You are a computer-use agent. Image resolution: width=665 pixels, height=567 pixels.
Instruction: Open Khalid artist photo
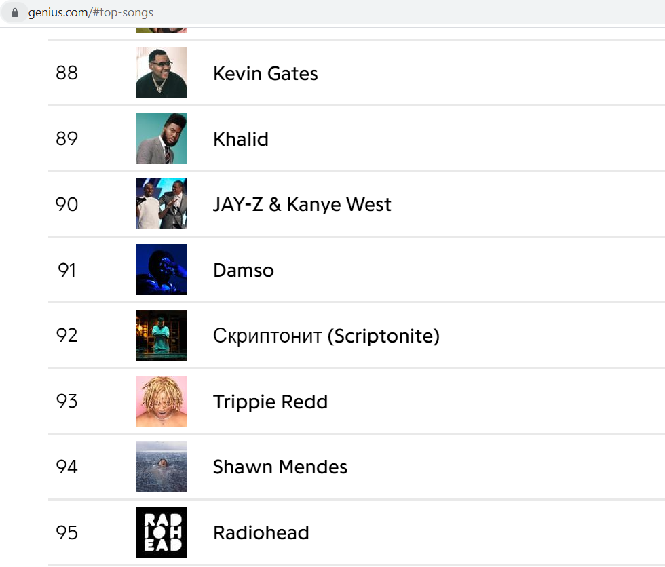161,138
